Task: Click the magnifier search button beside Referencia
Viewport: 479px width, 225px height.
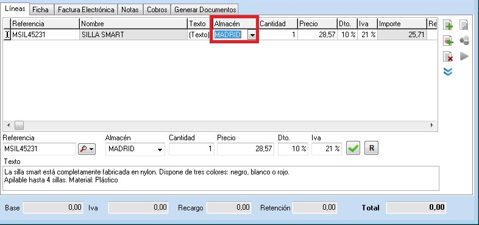Action: click(87, 149)
